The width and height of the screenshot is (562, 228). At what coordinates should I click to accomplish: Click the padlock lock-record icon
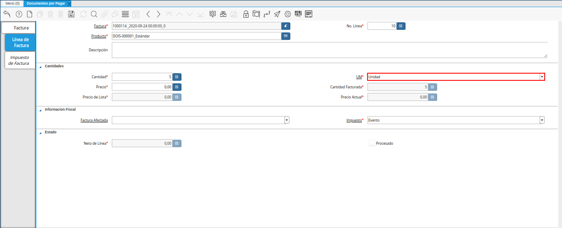click(x=246, y=14)
